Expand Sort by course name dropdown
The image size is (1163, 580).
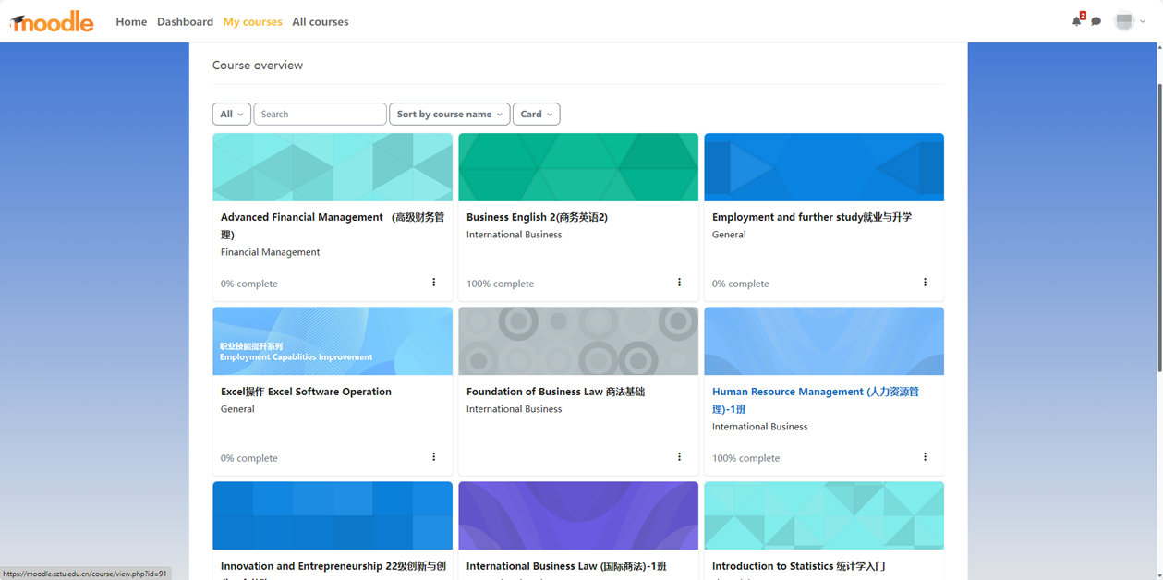coord(449,115)
